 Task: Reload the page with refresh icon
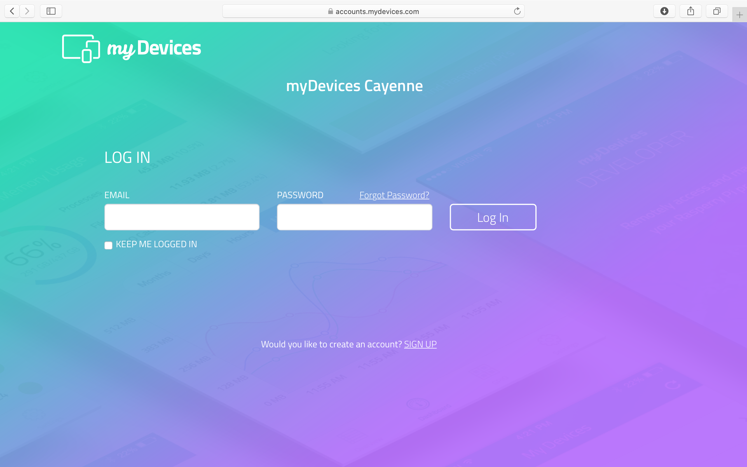[517, 11]
